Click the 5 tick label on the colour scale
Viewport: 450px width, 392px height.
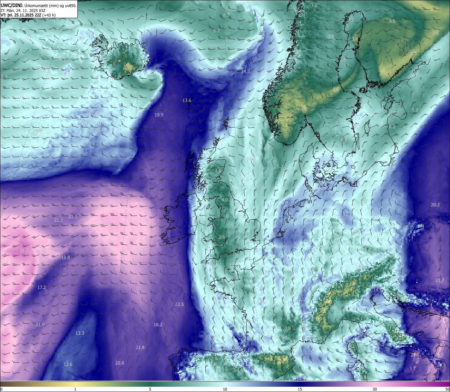click(x=150, y=389)
